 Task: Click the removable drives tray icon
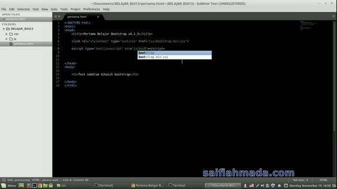tap(267, 185)
